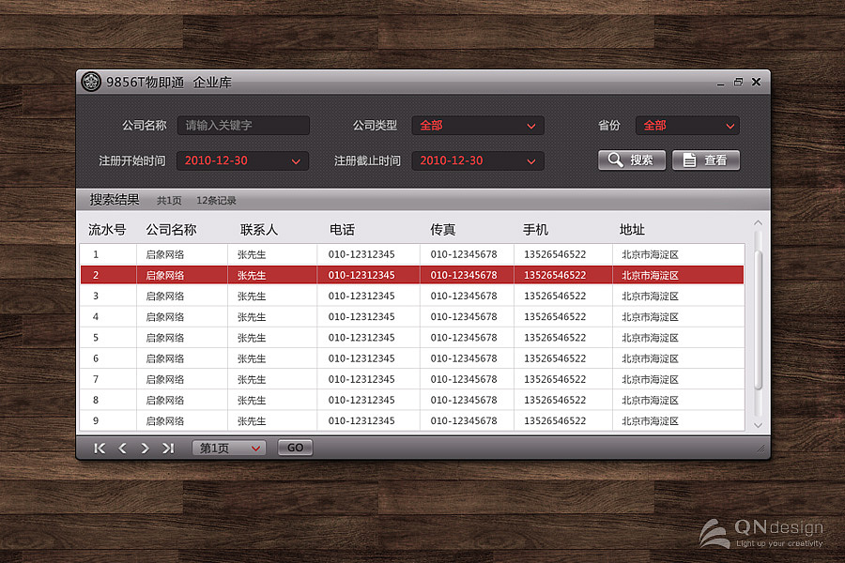
Task: Select row 1 in results table
Action: click(x=412, y=254)
